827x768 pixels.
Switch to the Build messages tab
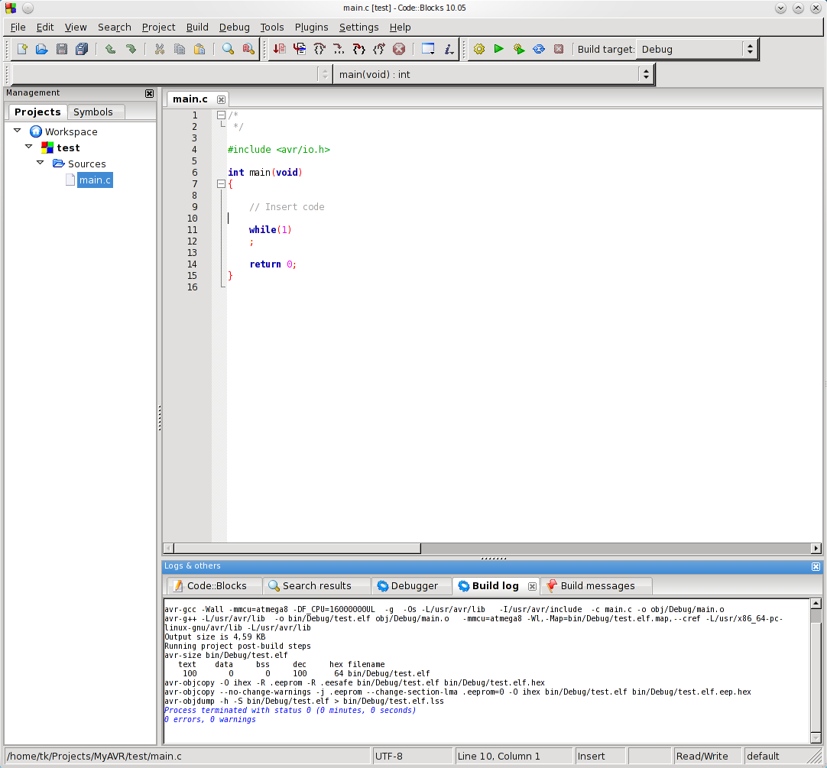596,585
